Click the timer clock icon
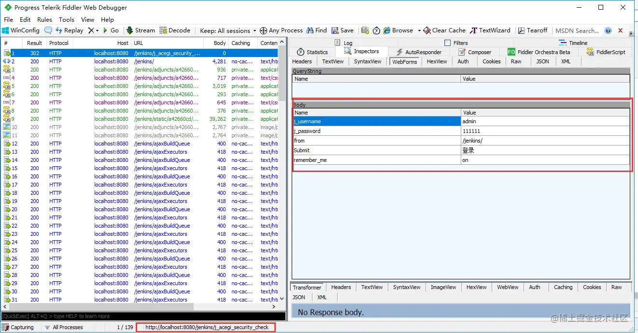The width and height of the screenshot is (638, 333). point(377,30)
